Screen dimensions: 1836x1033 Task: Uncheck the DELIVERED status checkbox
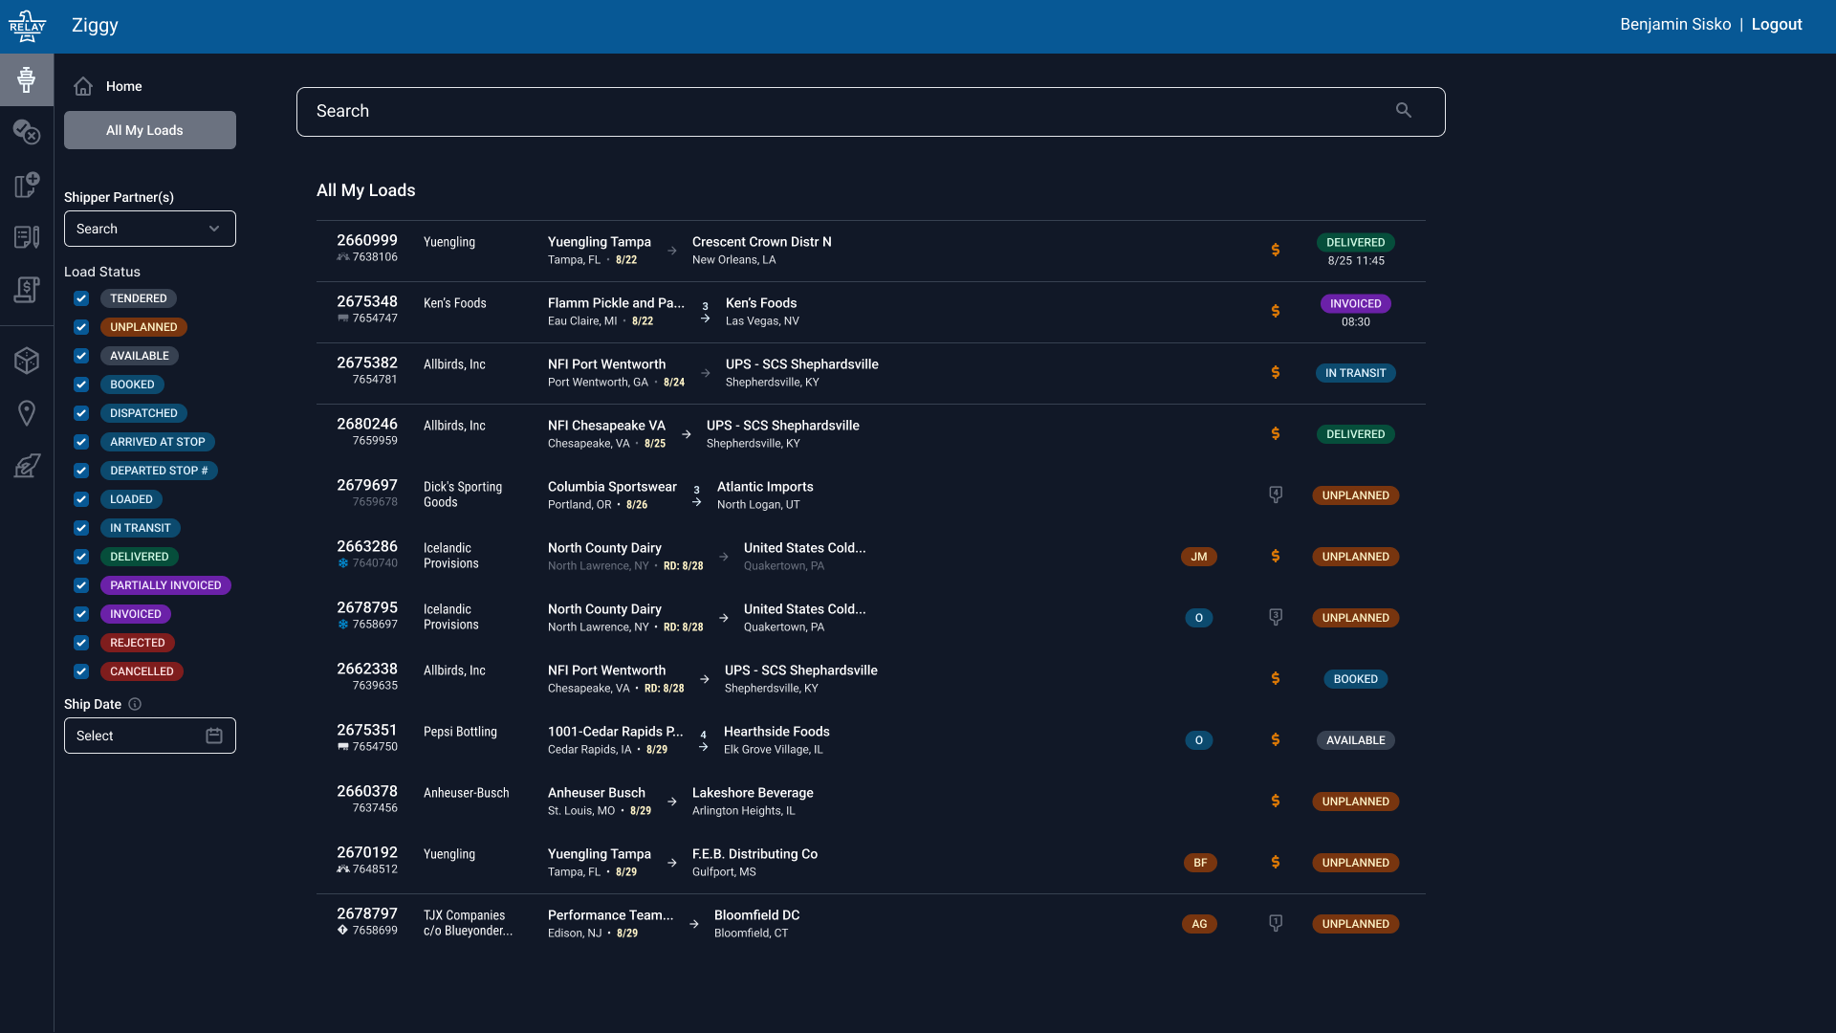pyautogui.click(x=81, y=557)
